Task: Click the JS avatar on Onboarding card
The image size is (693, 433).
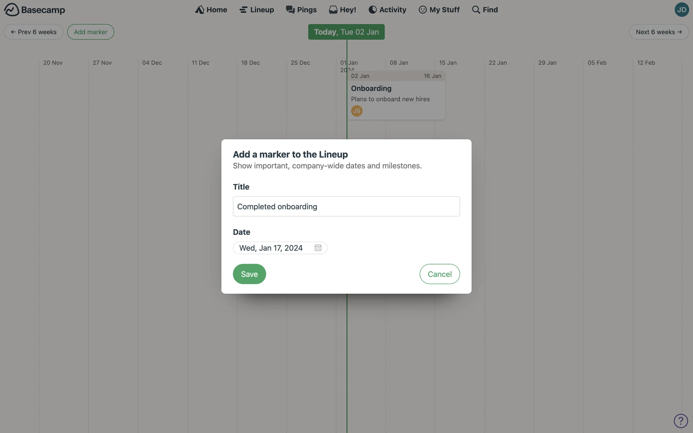Action: click(x=357, y=111)
